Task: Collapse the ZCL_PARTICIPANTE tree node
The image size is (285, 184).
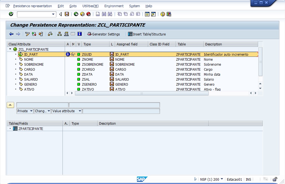Action: (x=10, y=49)
